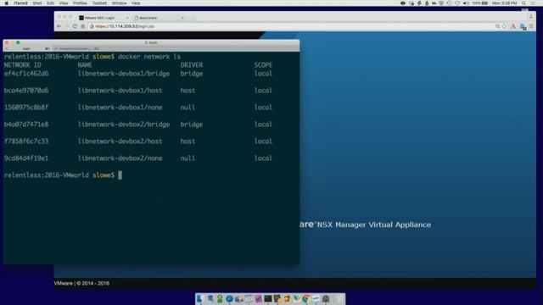This screenshot has height=305, width=543.
Task: Open Finder from the Dock
Action: (x=200, y=299)
